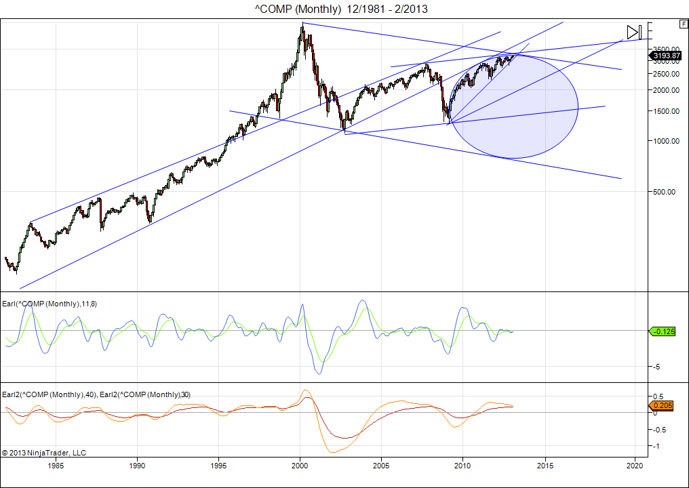Click the Earl2(^COMP (Monthly),30) label
The image size is (689, 488).
pos(143,394)
